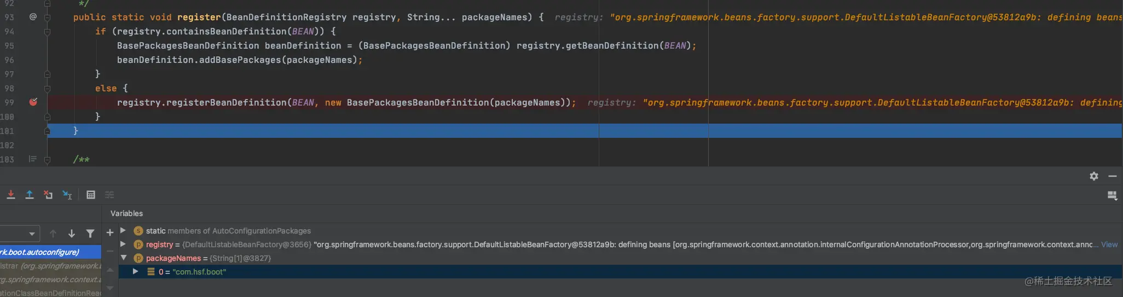Fold the register method at line 93
The width and height of the screenshot is (1123, 297).
(x=47, y=18)
